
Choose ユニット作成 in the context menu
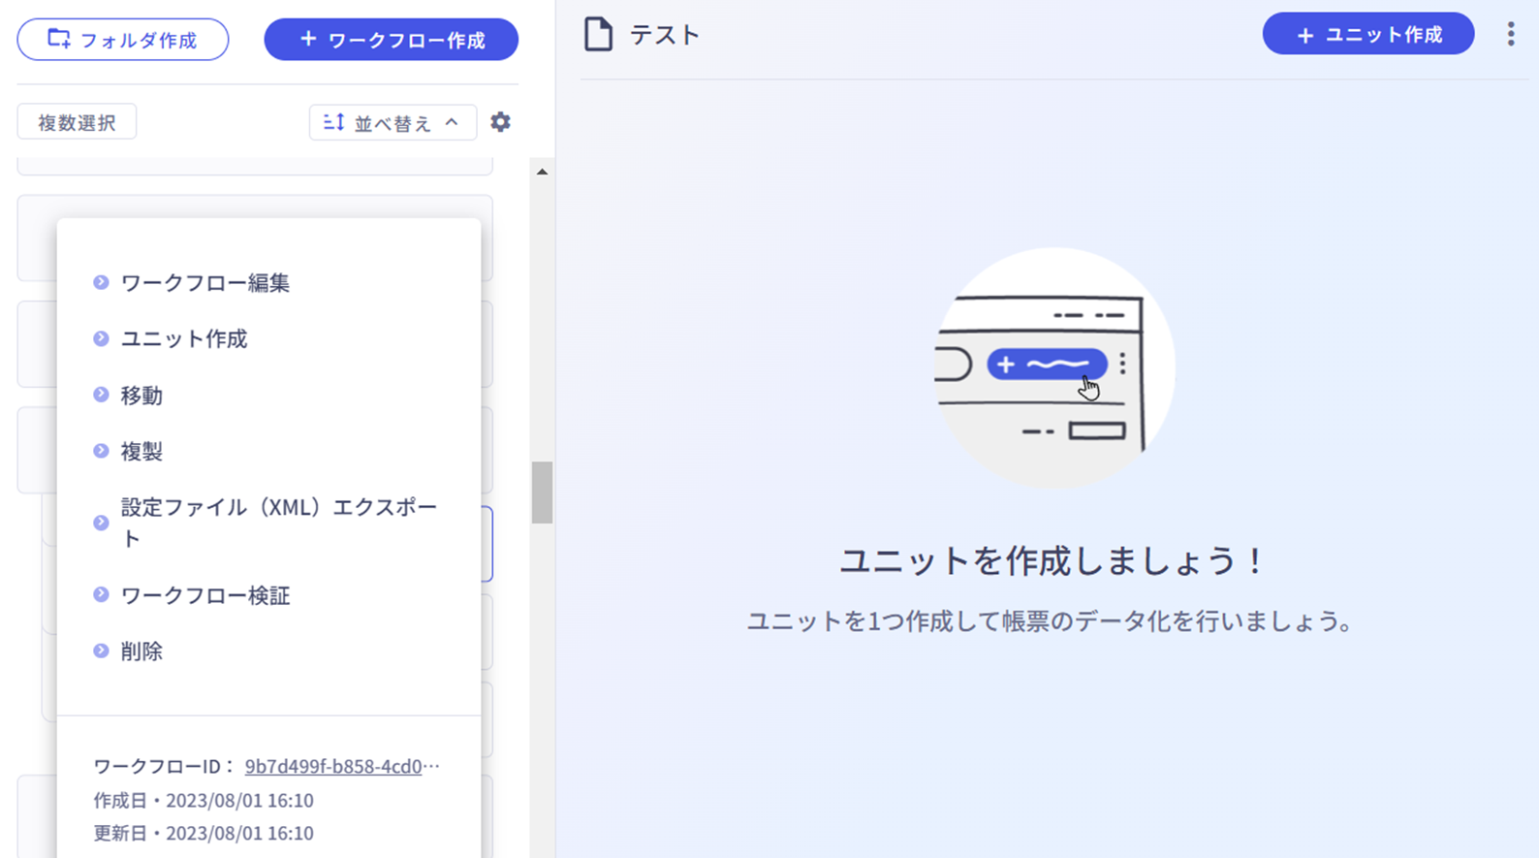point(184,339)
